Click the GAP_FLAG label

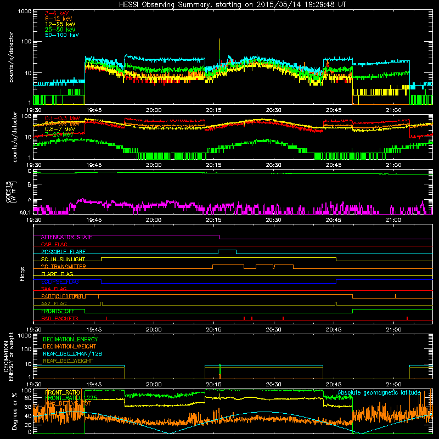pyautogui.click(x=54, y=244)
